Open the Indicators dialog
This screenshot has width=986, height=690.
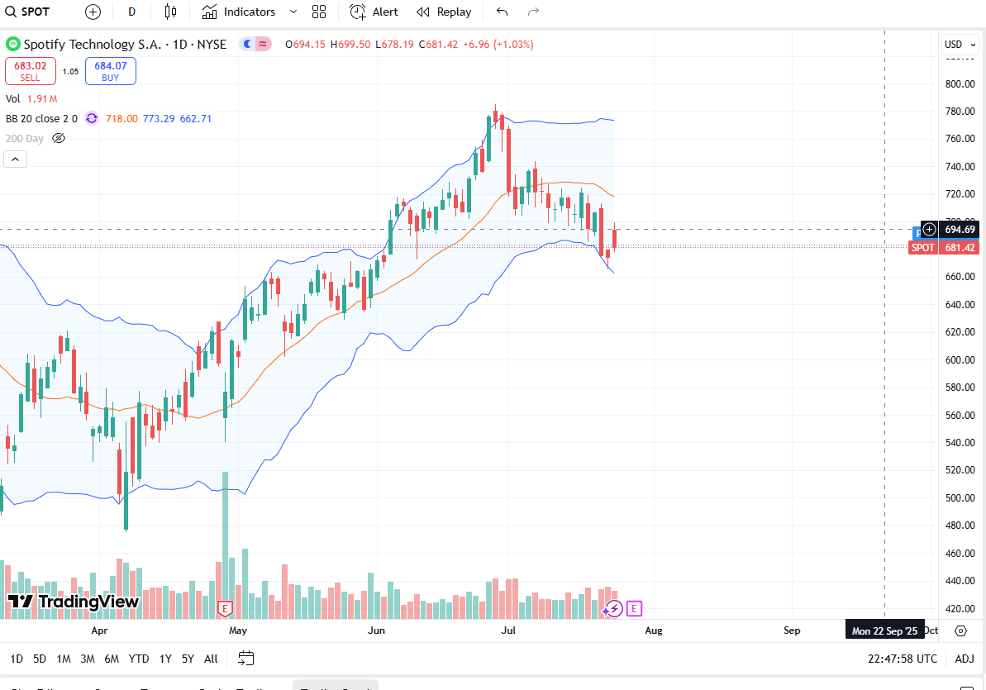pos(239,12)
